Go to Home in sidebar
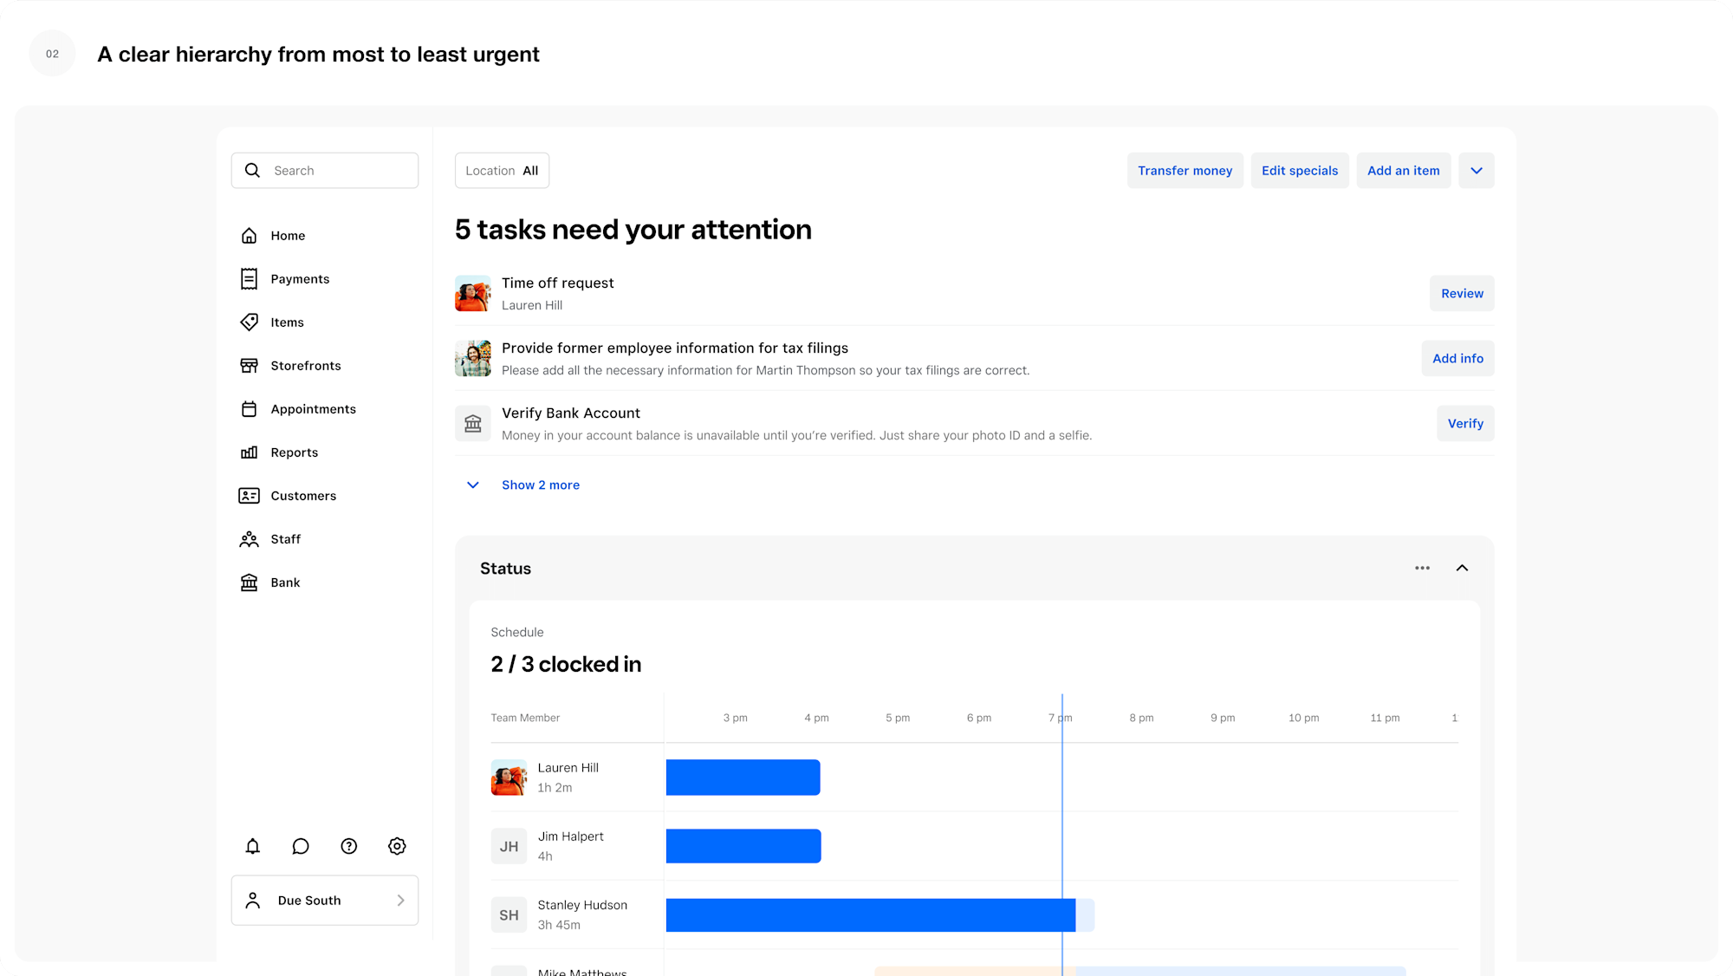The image size is (1733, 976). (288, 236)
